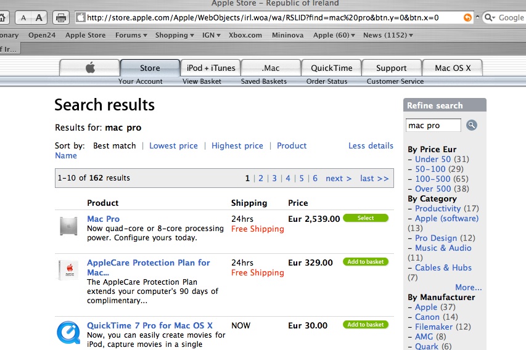This screenshot has width=526, height=350.
Task: Filter by price 100-500
Action: (x=433, y=179)
